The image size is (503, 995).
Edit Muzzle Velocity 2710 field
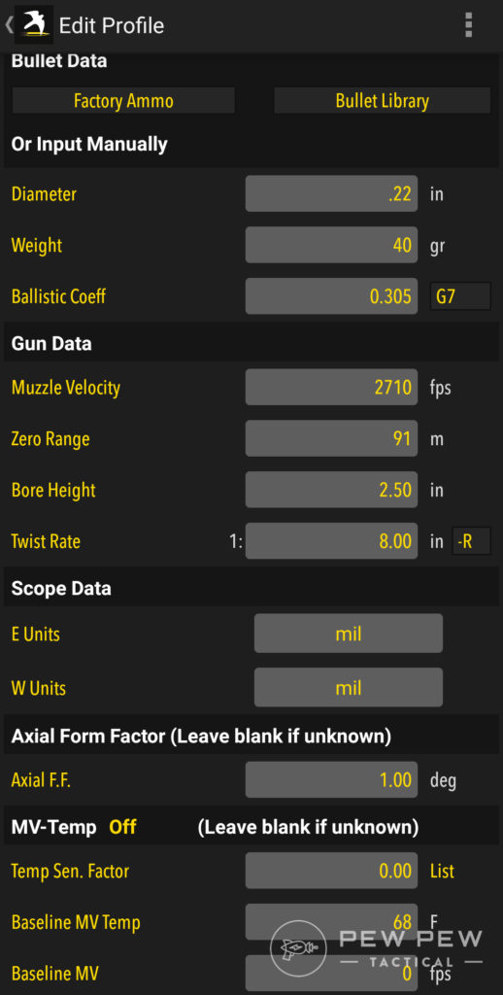[x=331, y=387]
